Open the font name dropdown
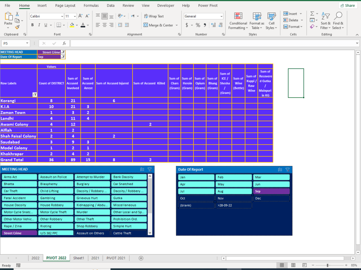Screen dimensions: 361x270 click(x=62, y=16)
